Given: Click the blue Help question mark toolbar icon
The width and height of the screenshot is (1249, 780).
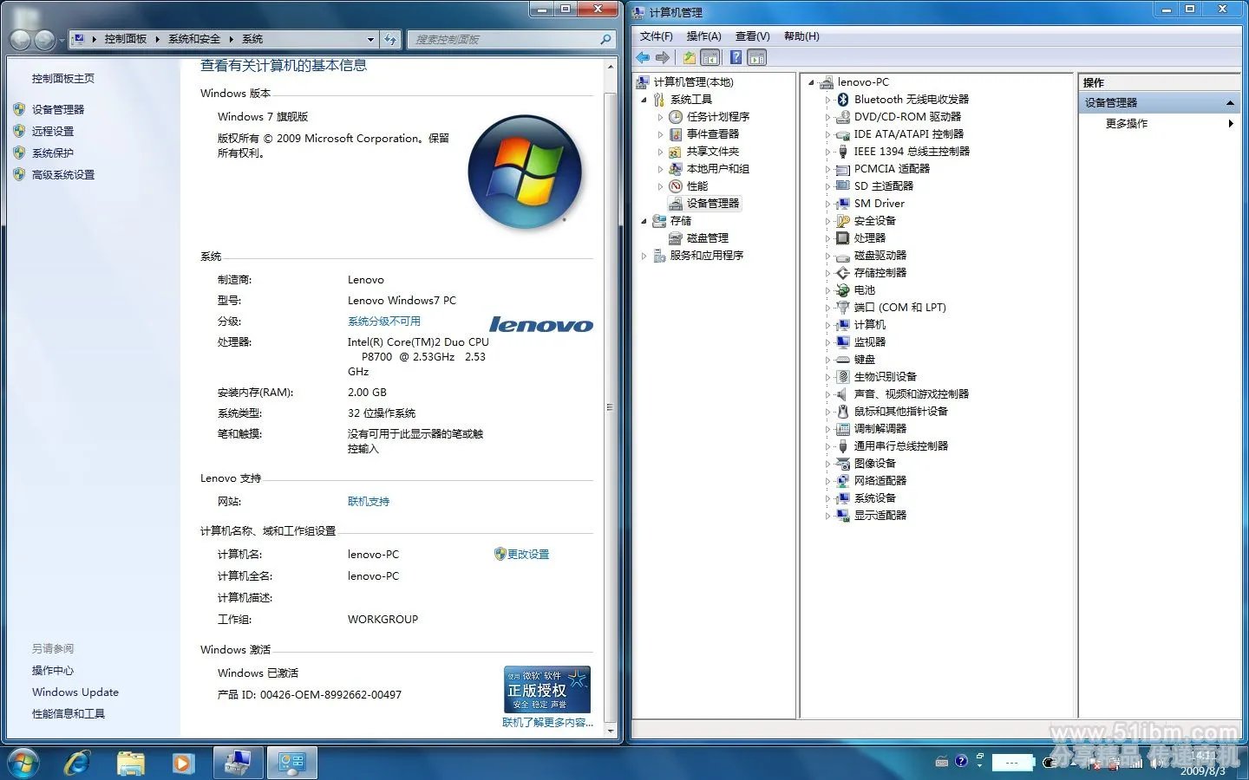Looking at the screenshot, I should tap(736, 58).
